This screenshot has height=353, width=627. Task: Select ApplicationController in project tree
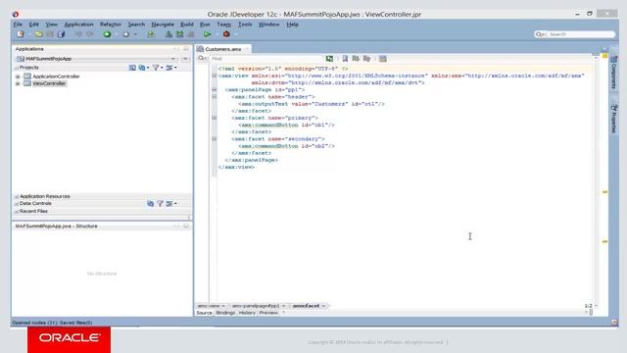click(x=56, y=76)
